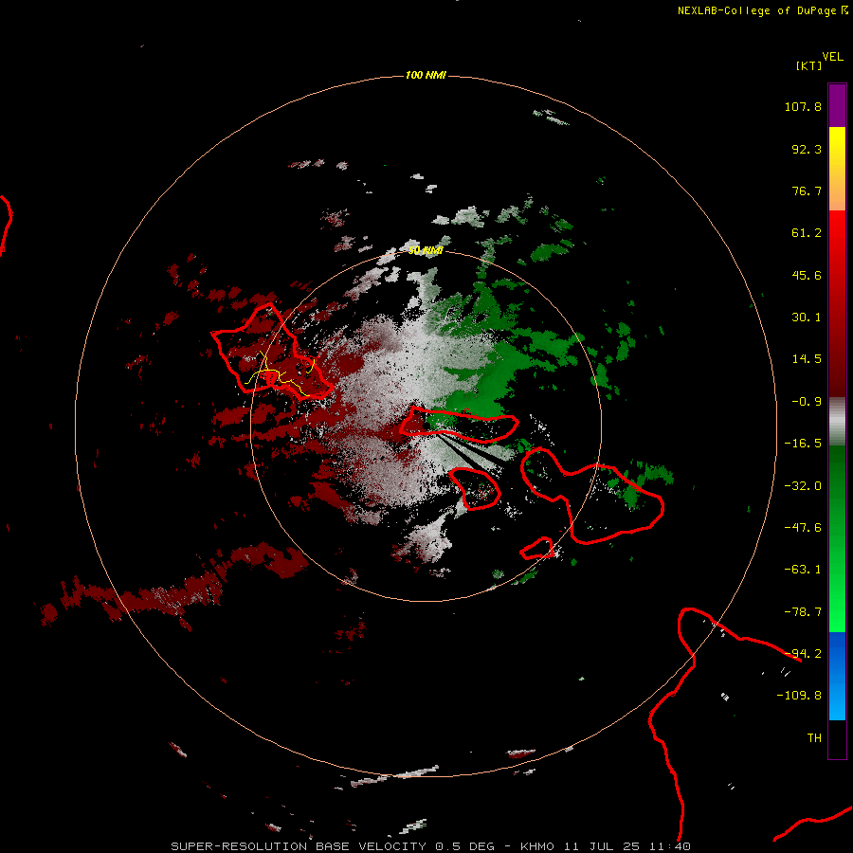Click the Super-Resolution Base Velocity caption
The width and height of the screenshot is (853, 853).
431,846
